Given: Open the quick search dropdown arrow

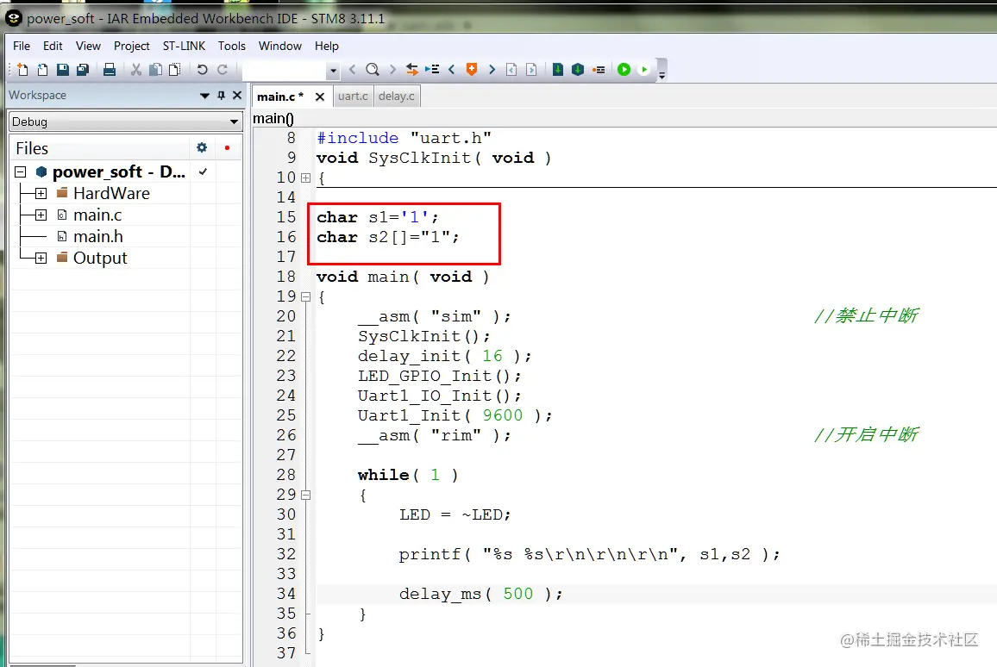Looking at the screenshot, I should 333,70.
